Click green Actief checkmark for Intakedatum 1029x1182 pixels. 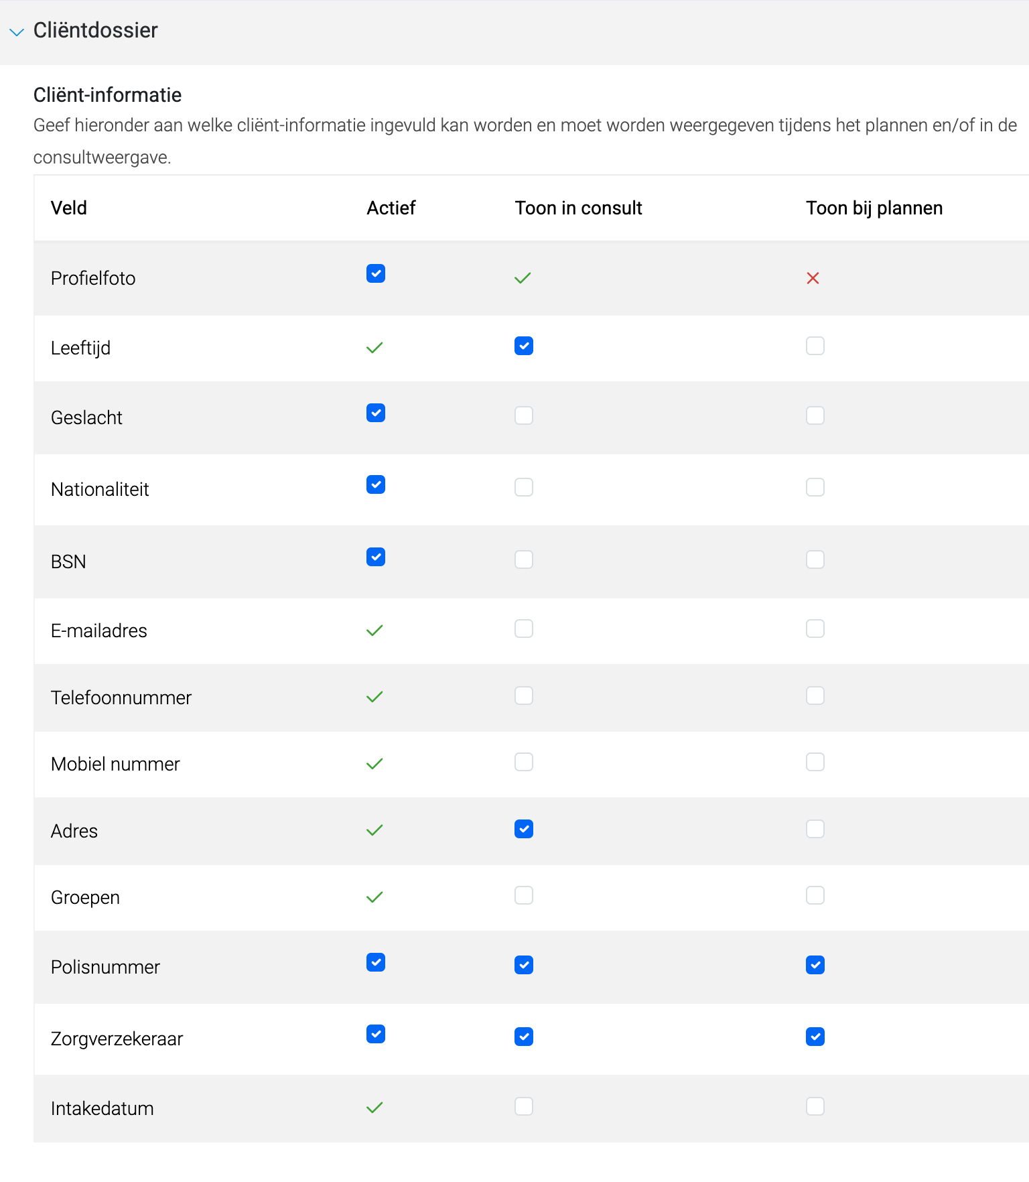pyautogui.click(x=374, y=1108)
